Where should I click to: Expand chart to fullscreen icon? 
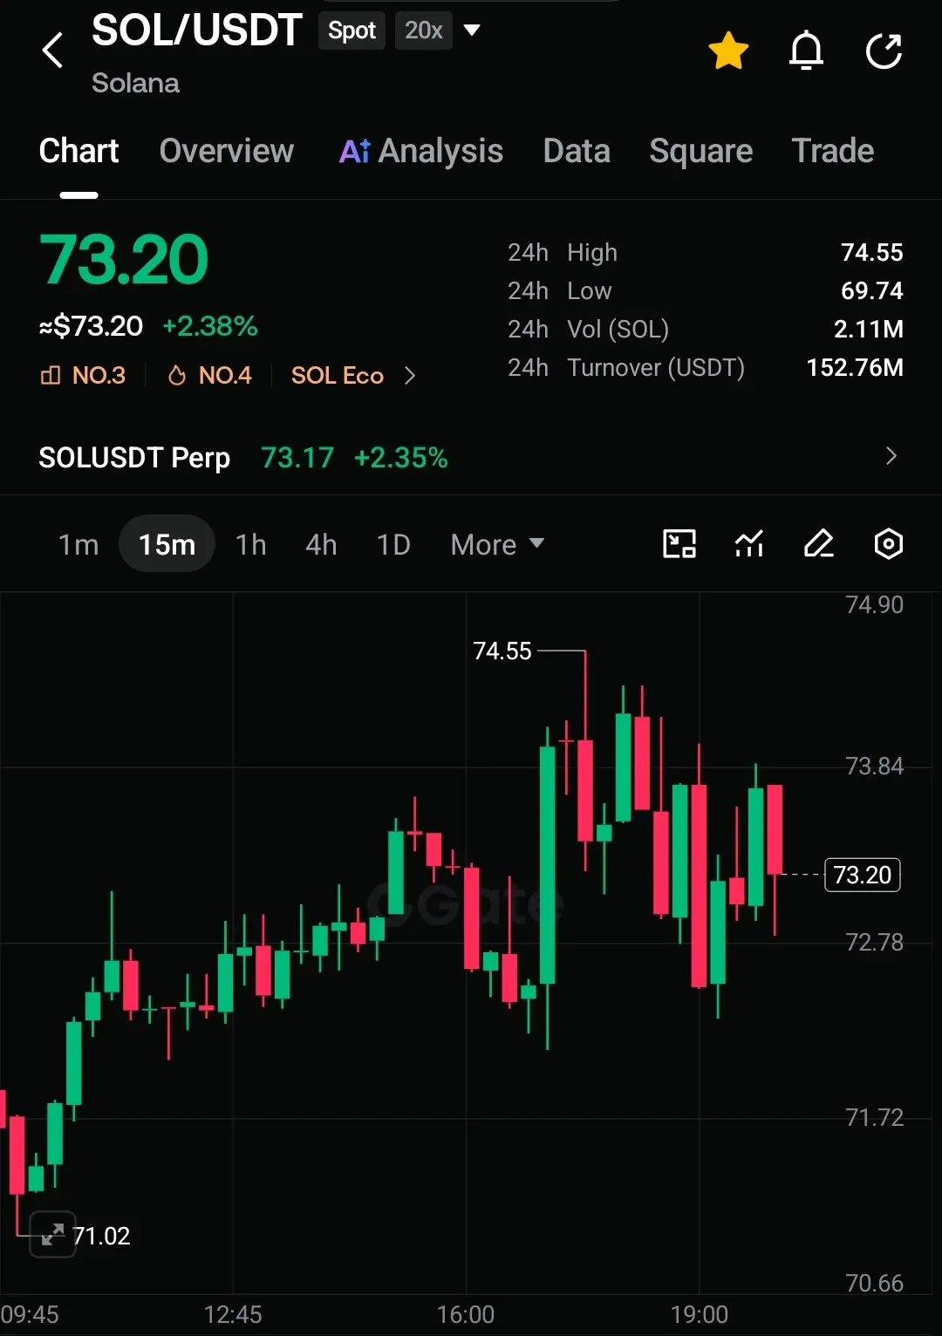[52, 1234]
